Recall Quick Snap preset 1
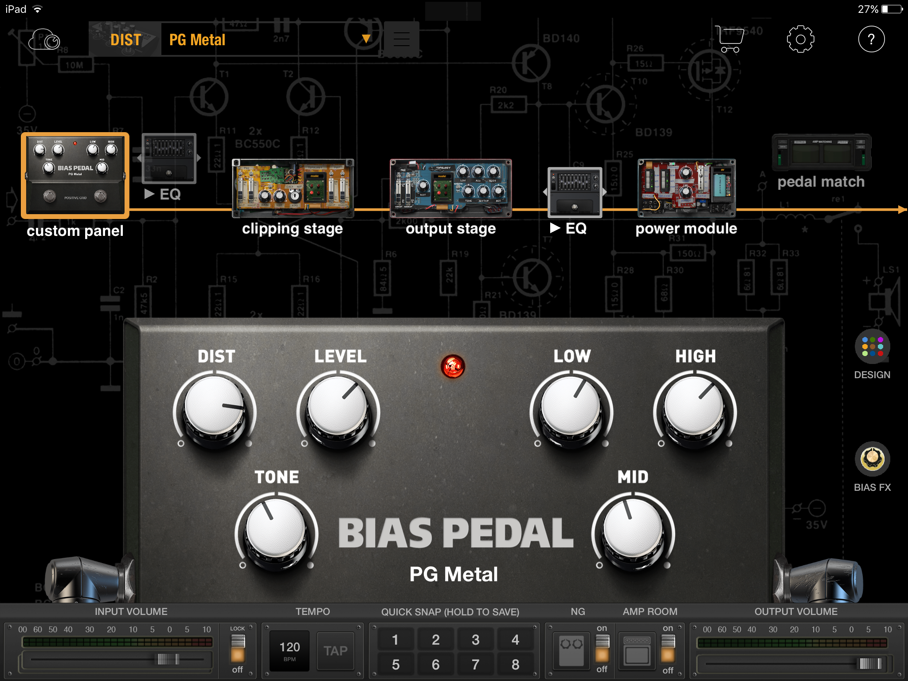908x681 pixels. (395, 639)
